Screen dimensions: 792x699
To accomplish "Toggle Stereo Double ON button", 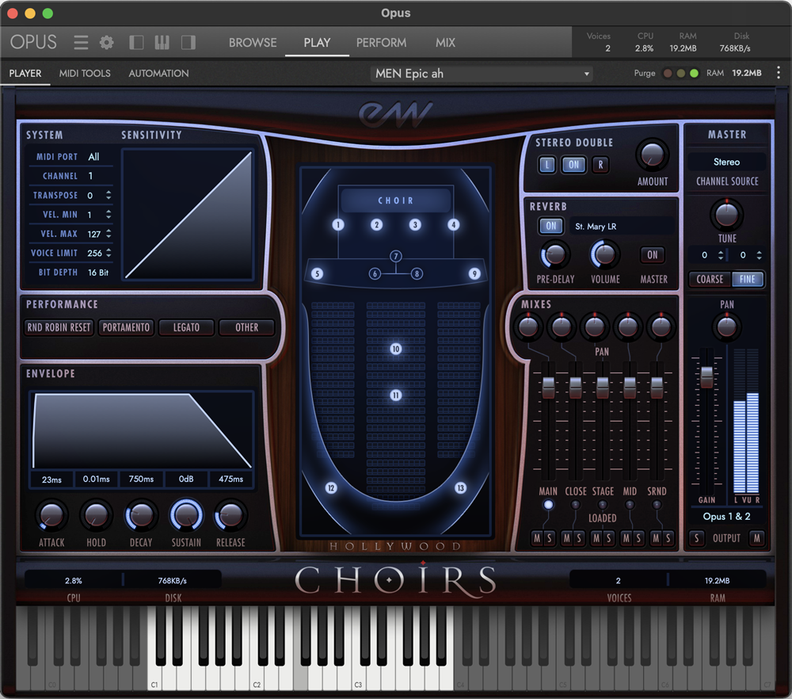I will click(x=573, y=165).
